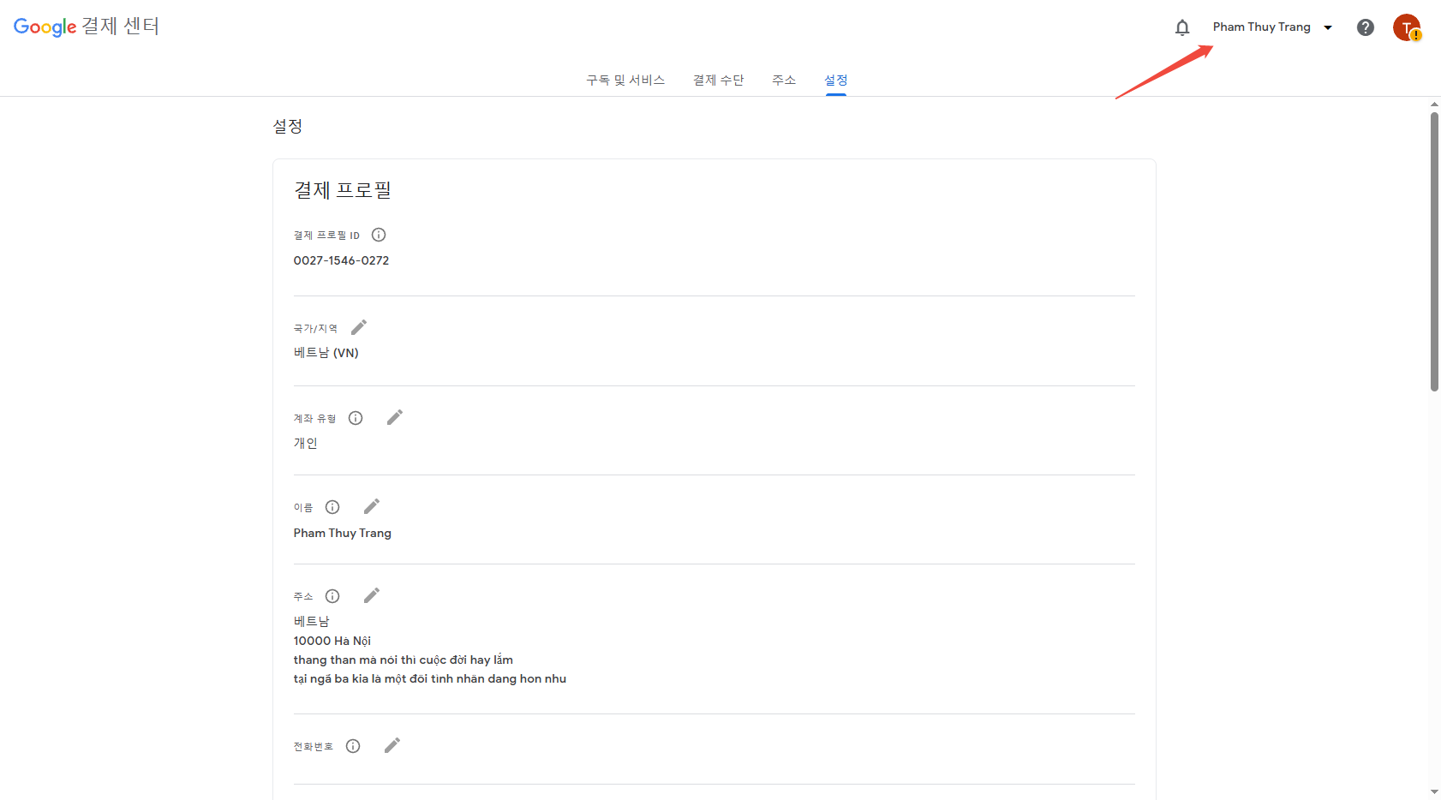Click the address line 10000 Hà Nội

(332, 641)
